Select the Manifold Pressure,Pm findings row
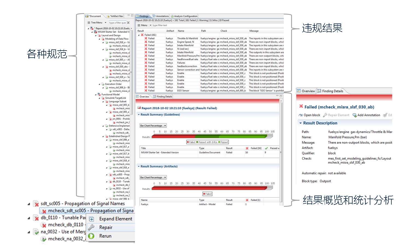This screenshot has height=245, width=399. pos(210,56)
